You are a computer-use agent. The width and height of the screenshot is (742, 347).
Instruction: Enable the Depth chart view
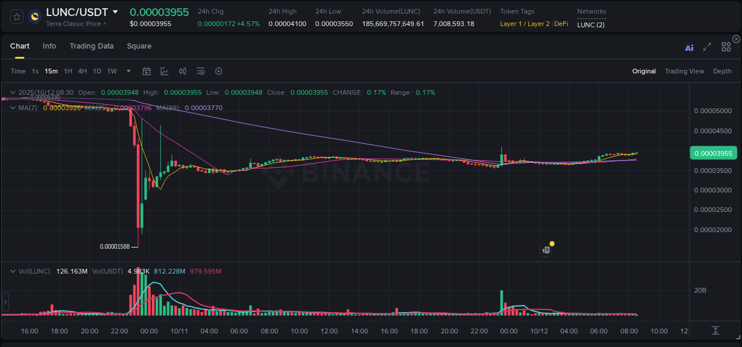(722, 71)
